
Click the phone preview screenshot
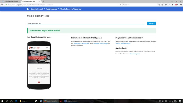(39, 65)
